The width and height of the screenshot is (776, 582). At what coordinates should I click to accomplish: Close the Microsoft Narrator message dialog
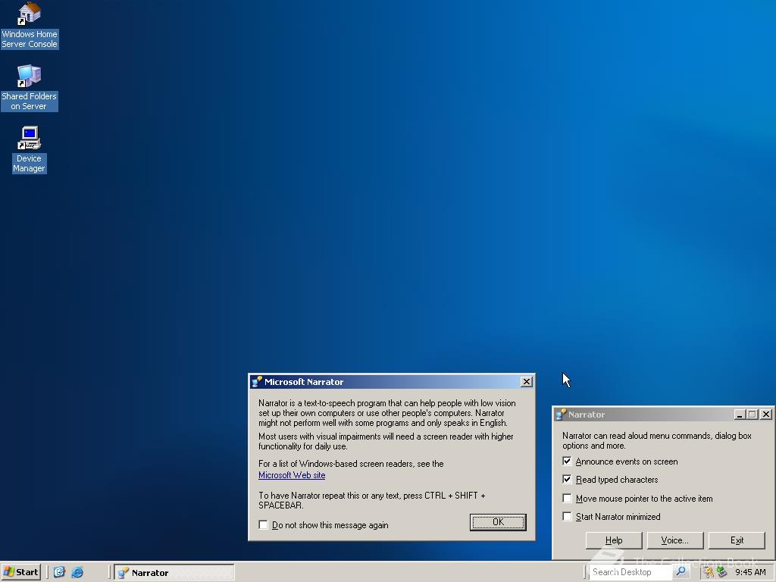(x=527, y=382)
